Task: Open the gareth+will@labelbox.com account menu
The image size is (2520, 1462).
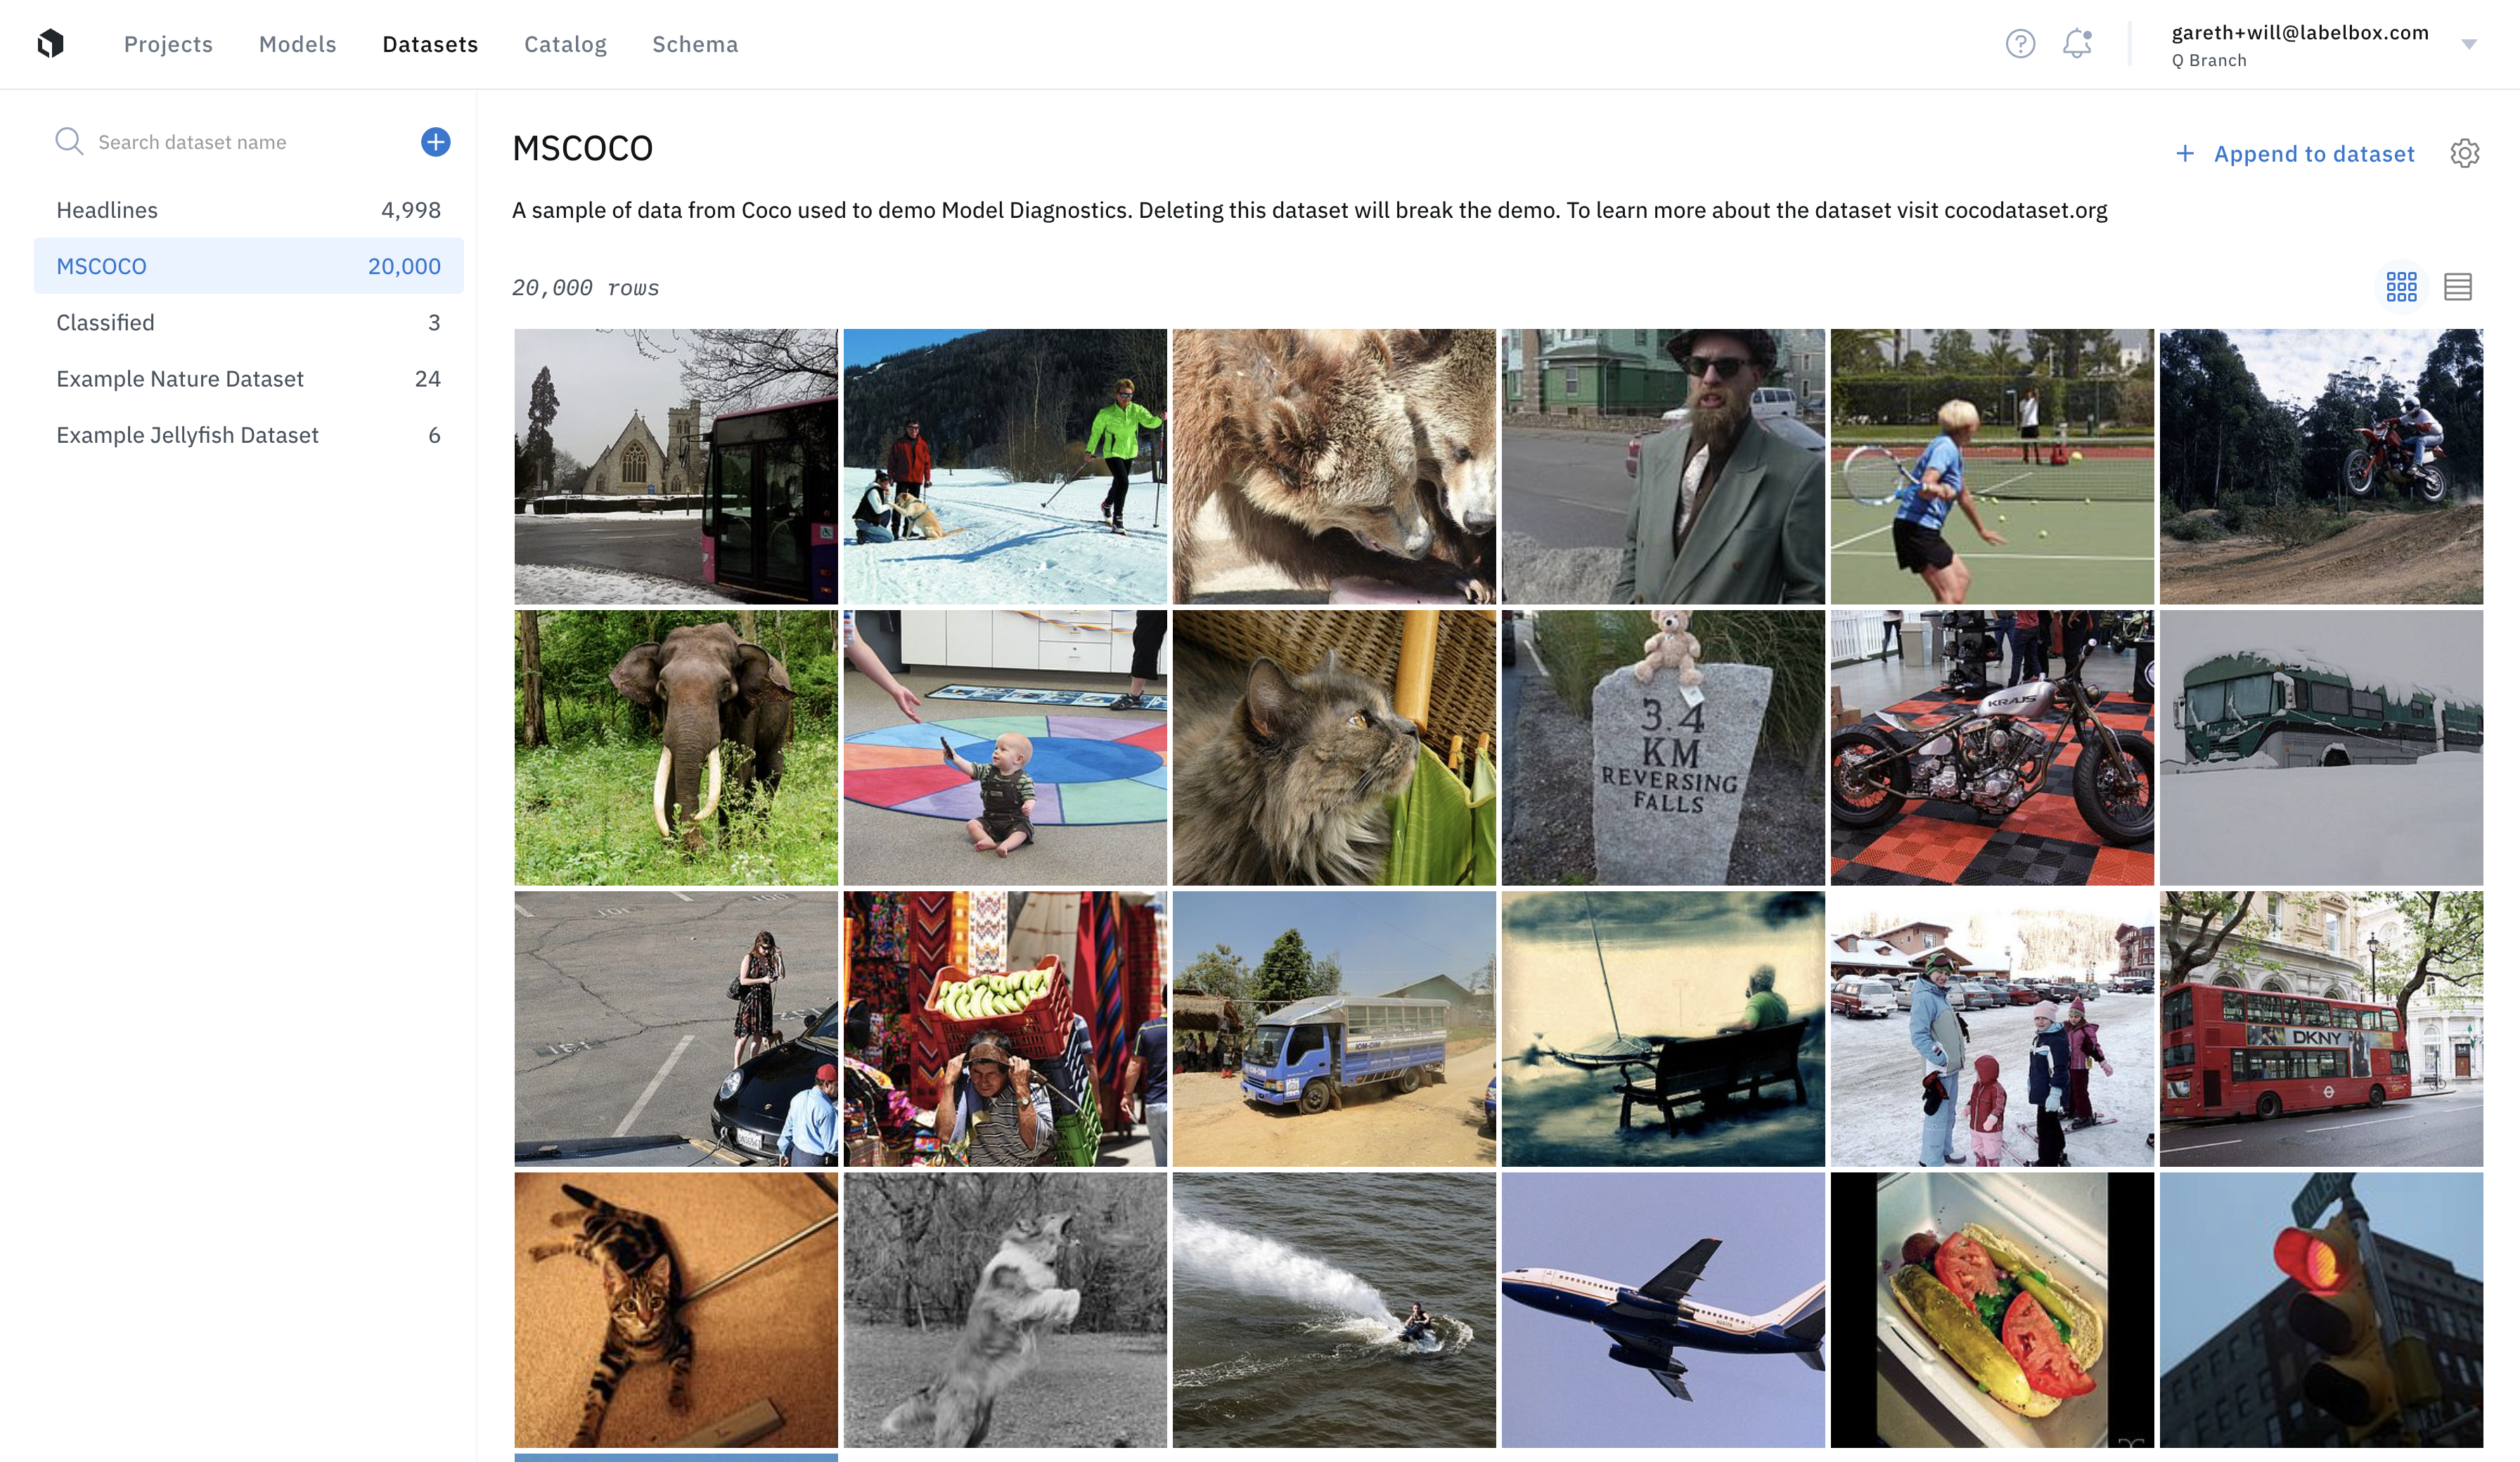Action: (x=2300, y=45)
